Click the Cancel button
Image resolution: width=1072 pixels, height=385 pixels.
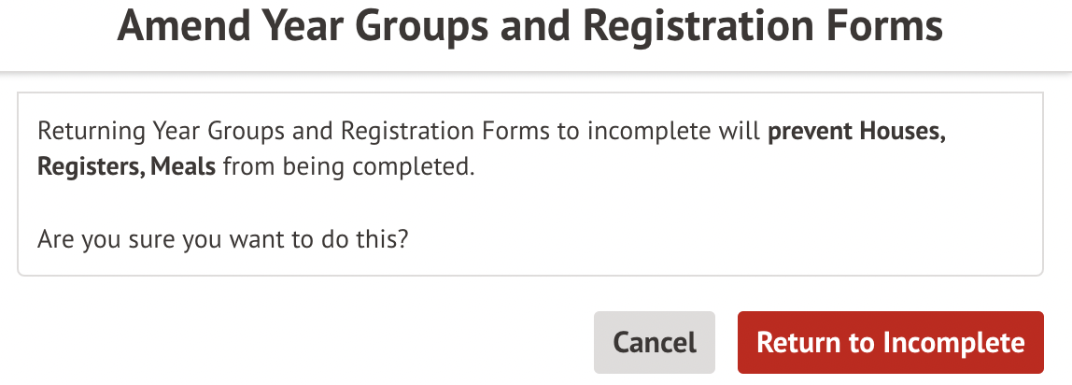click(x=654, y=342)
